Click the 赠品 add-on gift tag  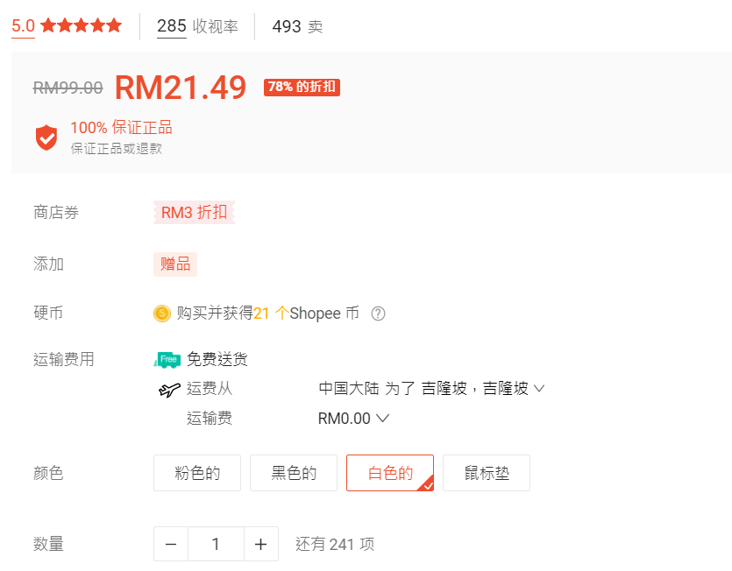click(175, 264)
